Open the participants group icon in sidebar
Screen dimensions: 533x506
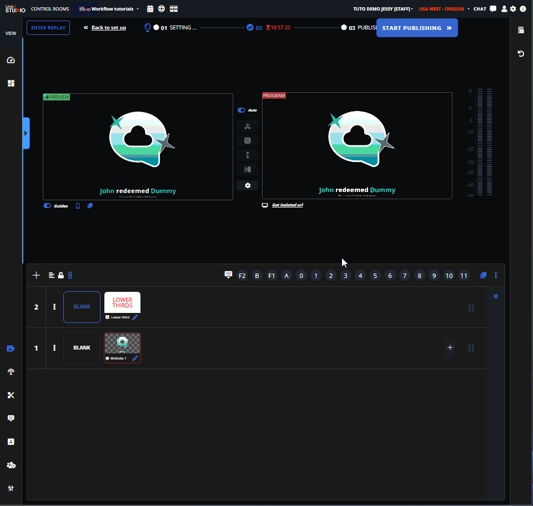pyautogui.click(x=11, y=465)
